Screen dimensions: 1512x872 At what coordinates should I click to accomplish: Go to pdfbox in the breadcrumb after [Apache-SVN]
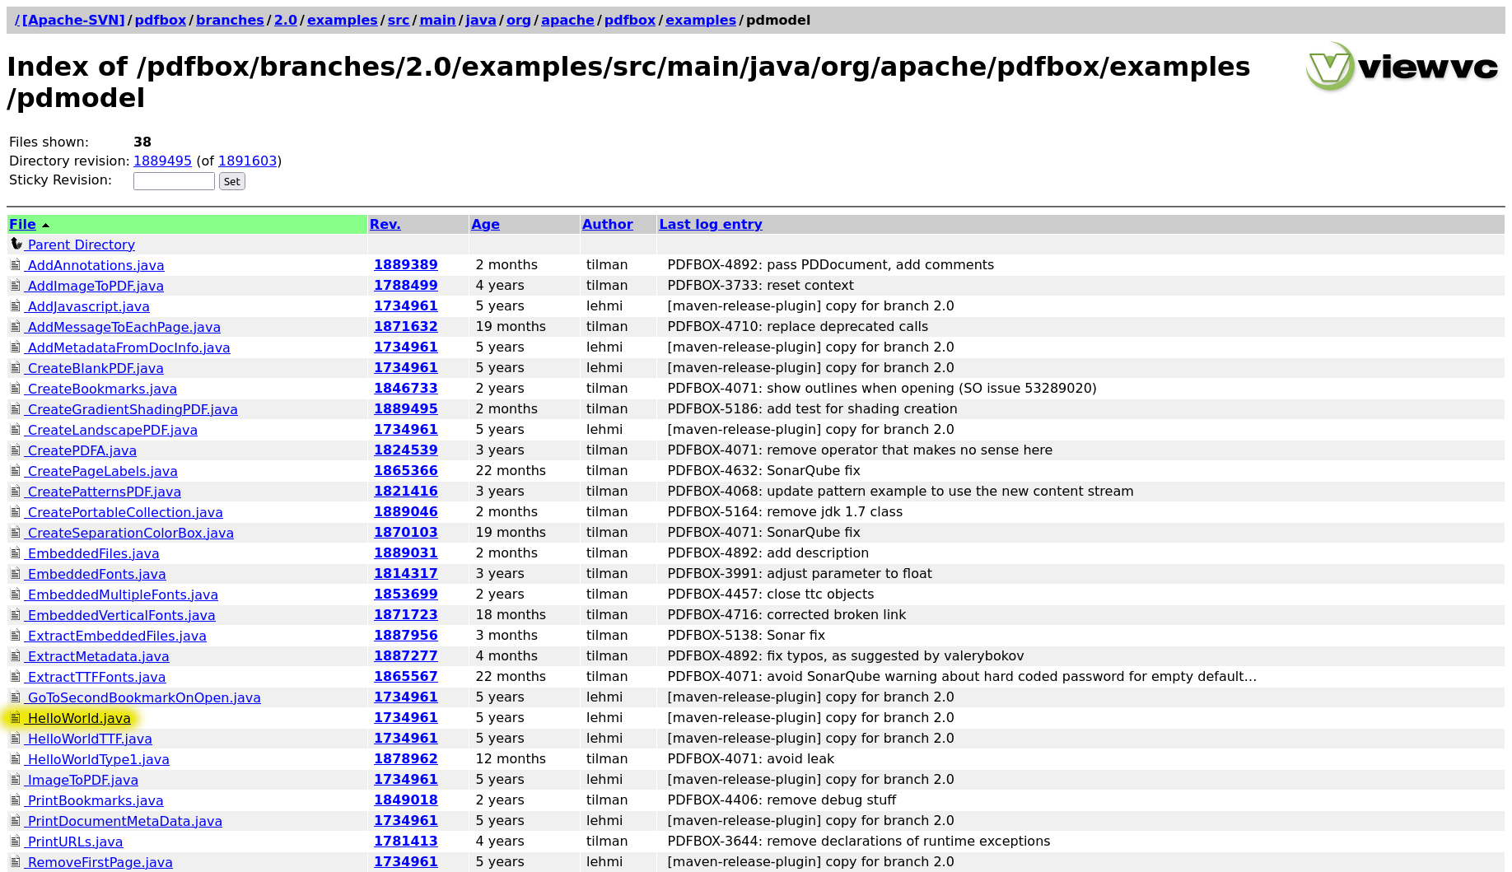point(160,20)
